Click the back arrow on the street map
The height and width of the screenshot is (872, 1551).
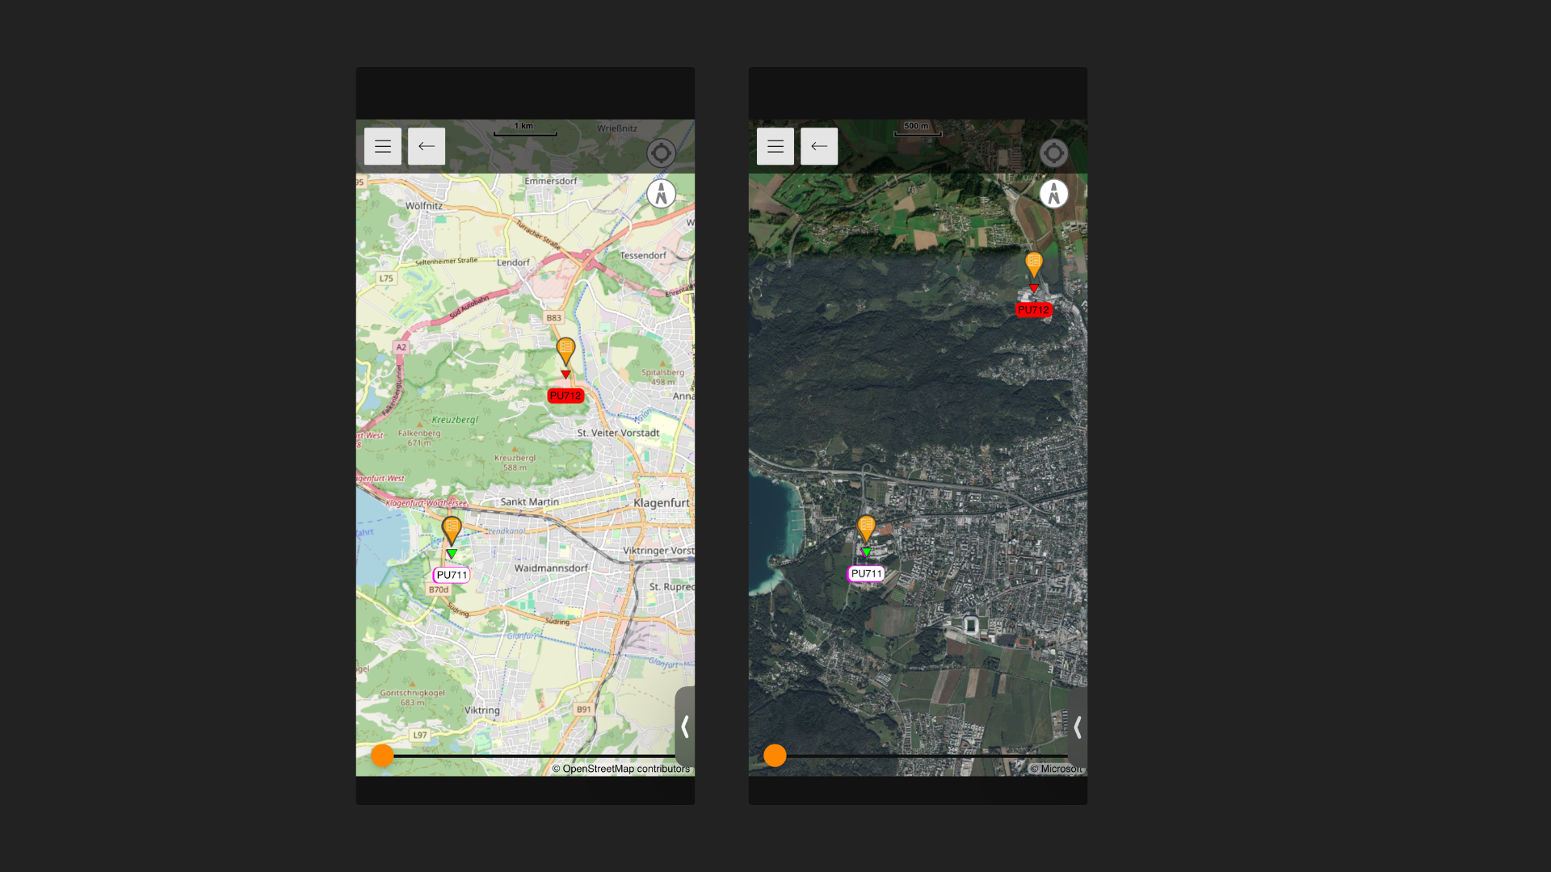tap(427, 146)
